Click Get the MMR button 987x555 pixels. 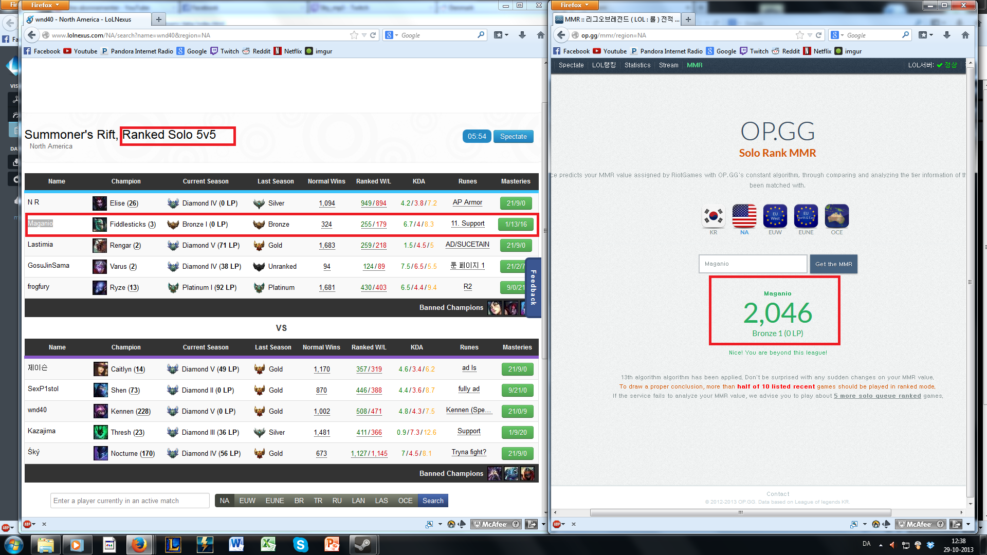[x=833, y=264]
